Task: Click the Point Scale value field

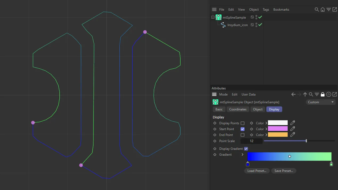Action: point(251,141)
